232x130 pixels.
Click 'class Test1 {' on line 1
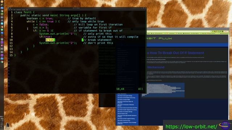[x=24, y=12]
